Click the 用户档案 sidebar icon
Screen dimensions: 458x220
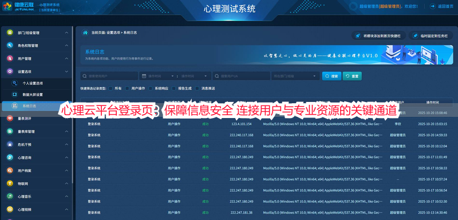coord(10,170)
